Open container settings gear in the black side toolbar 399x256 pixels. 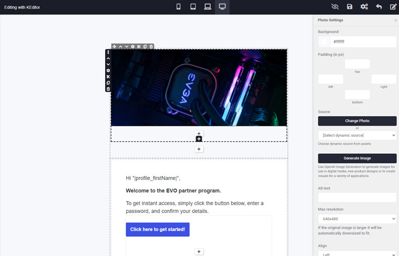tap(108, 71)
